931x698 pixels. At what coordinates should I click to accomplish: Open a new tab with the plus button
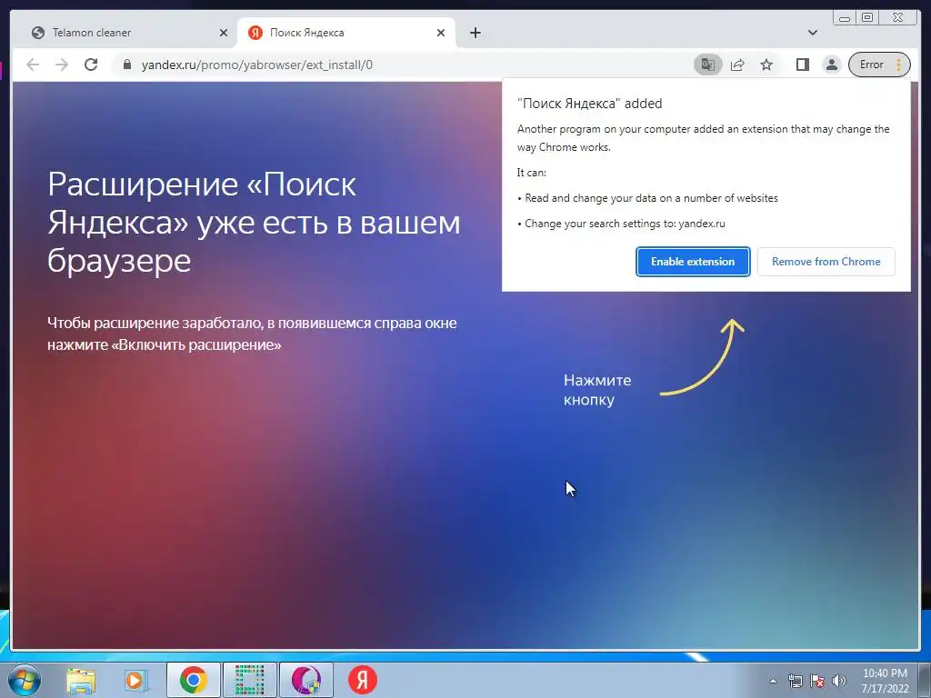[475, 33]
